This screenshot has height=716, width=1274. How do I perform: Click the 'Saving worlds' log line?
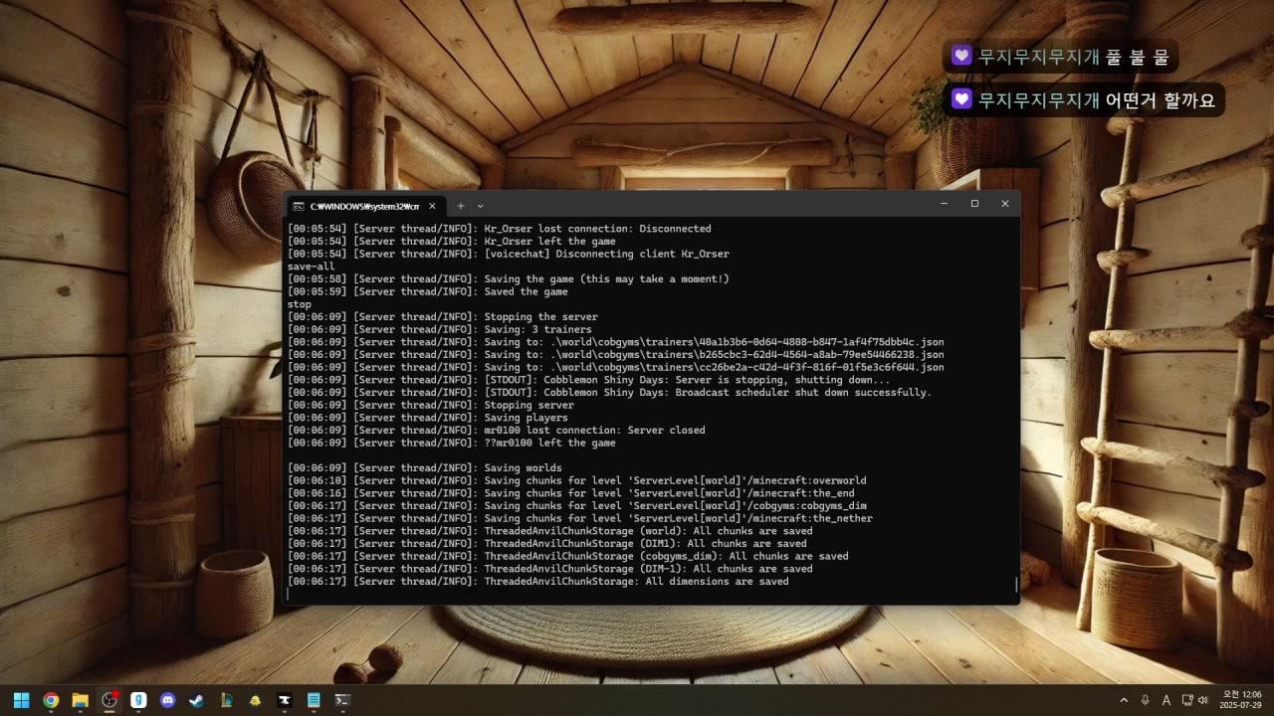(x=425, y=467)
